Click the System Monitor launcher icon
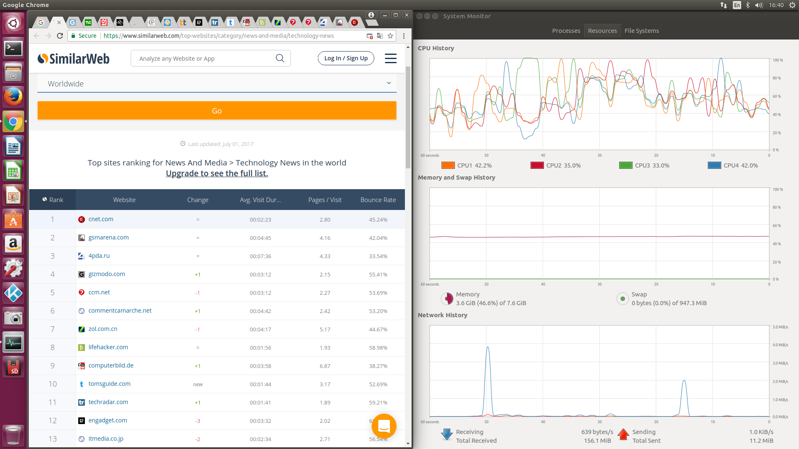Screen dimensions: 799x449 point(13,343)
